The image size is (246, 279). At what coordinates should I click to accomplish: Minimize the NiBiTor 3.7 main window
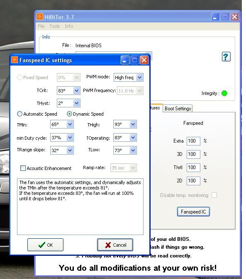coord(215,17)
